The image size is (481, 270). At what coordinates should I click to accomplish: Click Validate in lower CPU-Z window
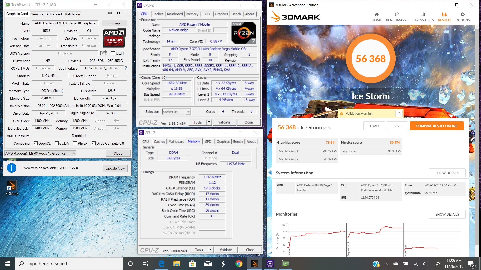[x=226, y=250]
